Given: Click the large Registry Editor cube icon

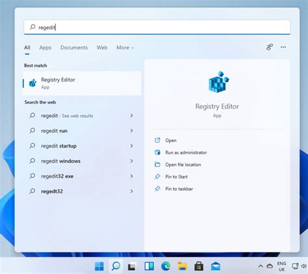Looking at the screenshot, I should point(218,82).
